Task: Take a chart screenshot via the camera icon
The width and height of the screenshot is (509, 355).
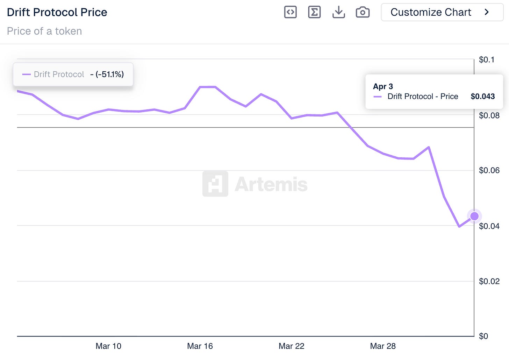Action: click(363, 12)
